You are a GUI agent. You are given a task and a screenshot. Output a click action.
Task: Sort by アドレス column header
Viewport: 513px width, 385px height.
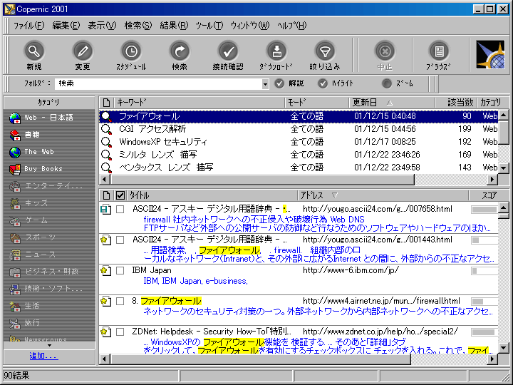coord(383,195)
